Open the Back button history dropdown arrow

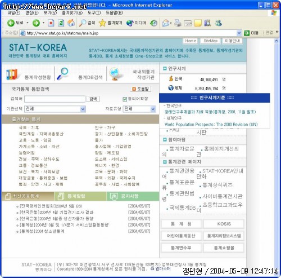pyautogui.click(x=28, y=23)
